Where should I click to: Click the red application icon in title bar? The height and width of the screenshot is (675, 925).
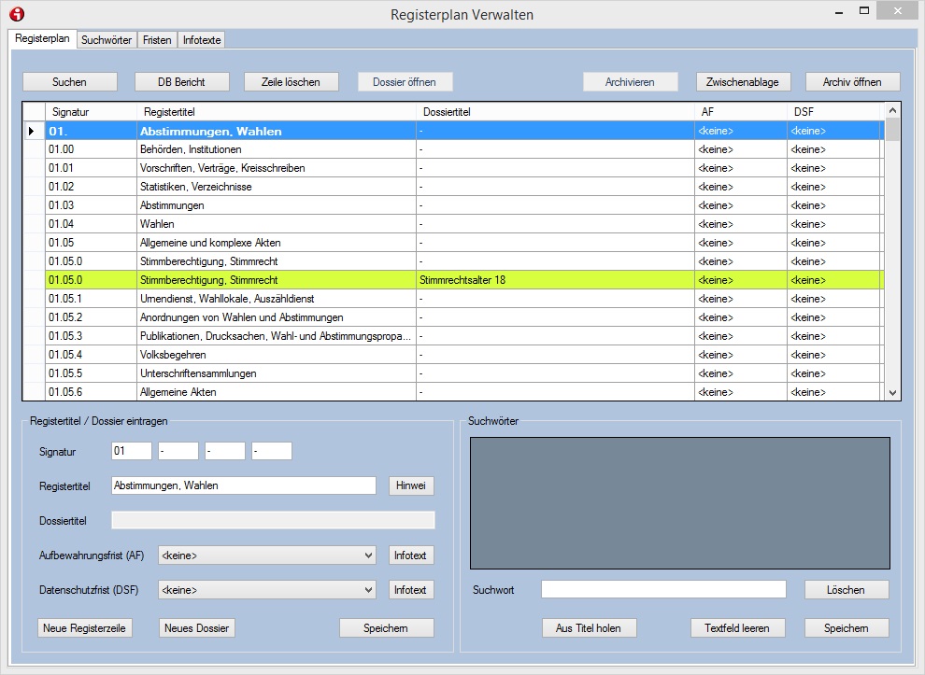[x=16, y=14]
